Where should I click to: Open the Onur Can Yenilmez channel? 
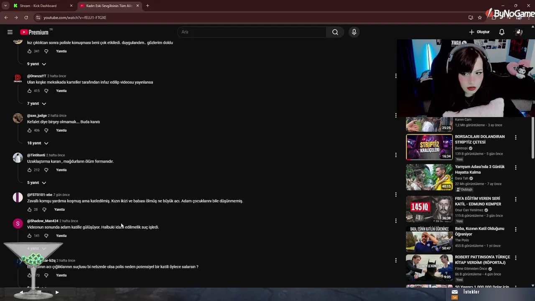(471, 210)
